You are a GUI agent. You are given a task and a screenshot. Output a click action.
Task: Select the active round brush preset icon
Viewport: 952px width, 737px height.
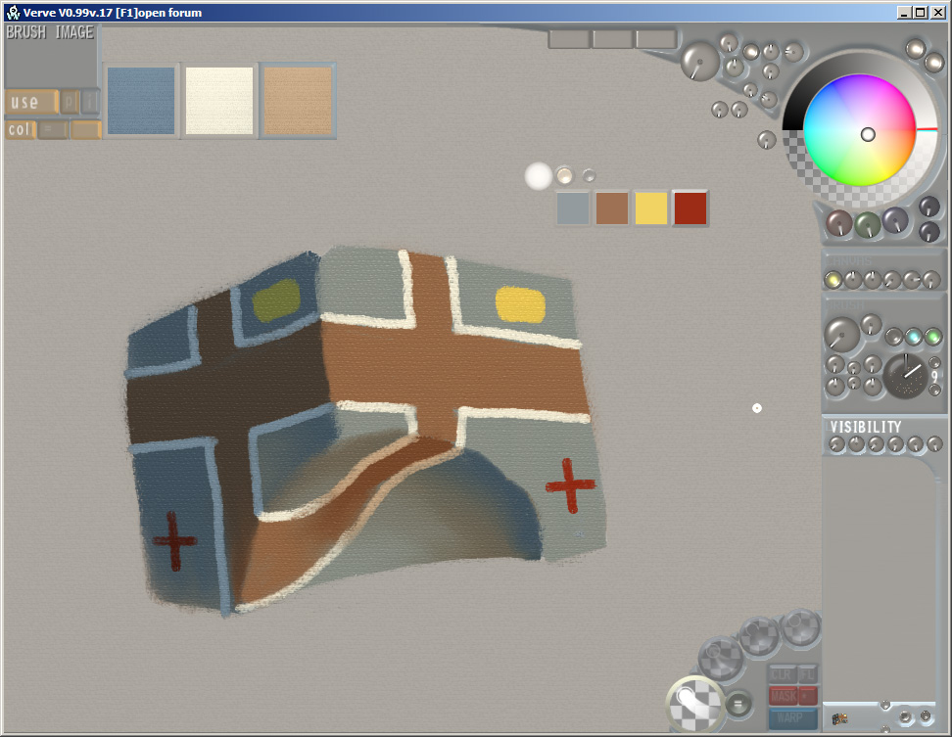point(694,702)
